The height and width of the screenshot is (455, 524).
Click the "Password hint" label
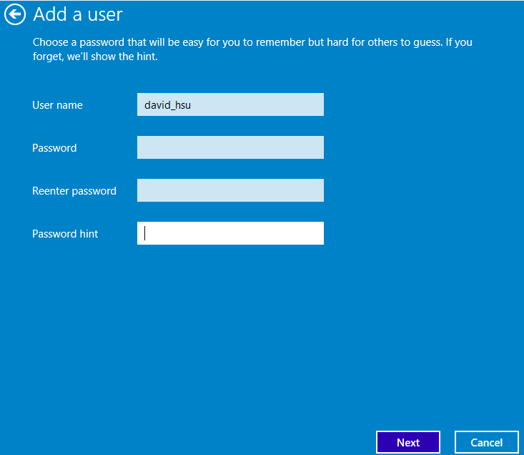pyautogui.click(x=65, y=234)
